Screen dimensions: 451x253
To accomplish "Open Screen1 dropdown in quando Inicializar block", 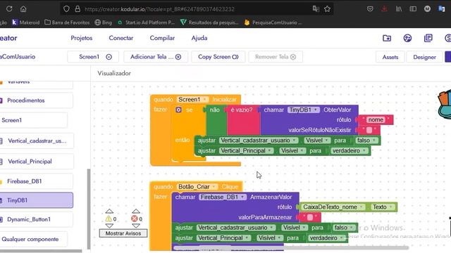I will (x=192, y=99).
